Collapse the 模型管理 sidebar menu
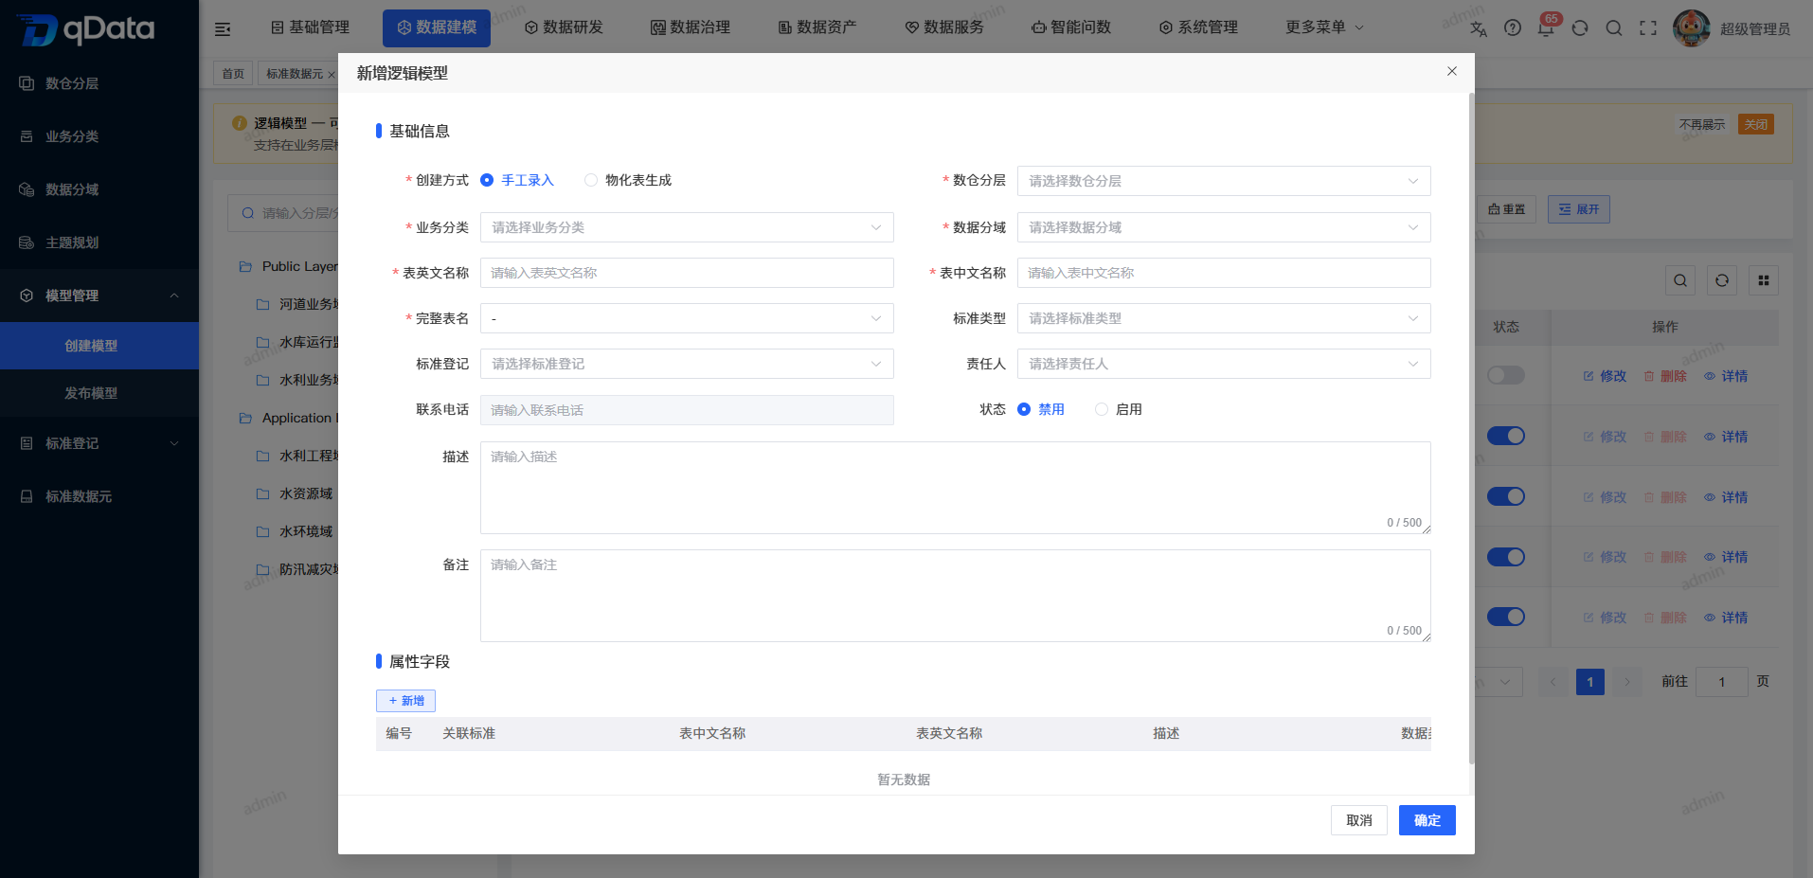 99,296
